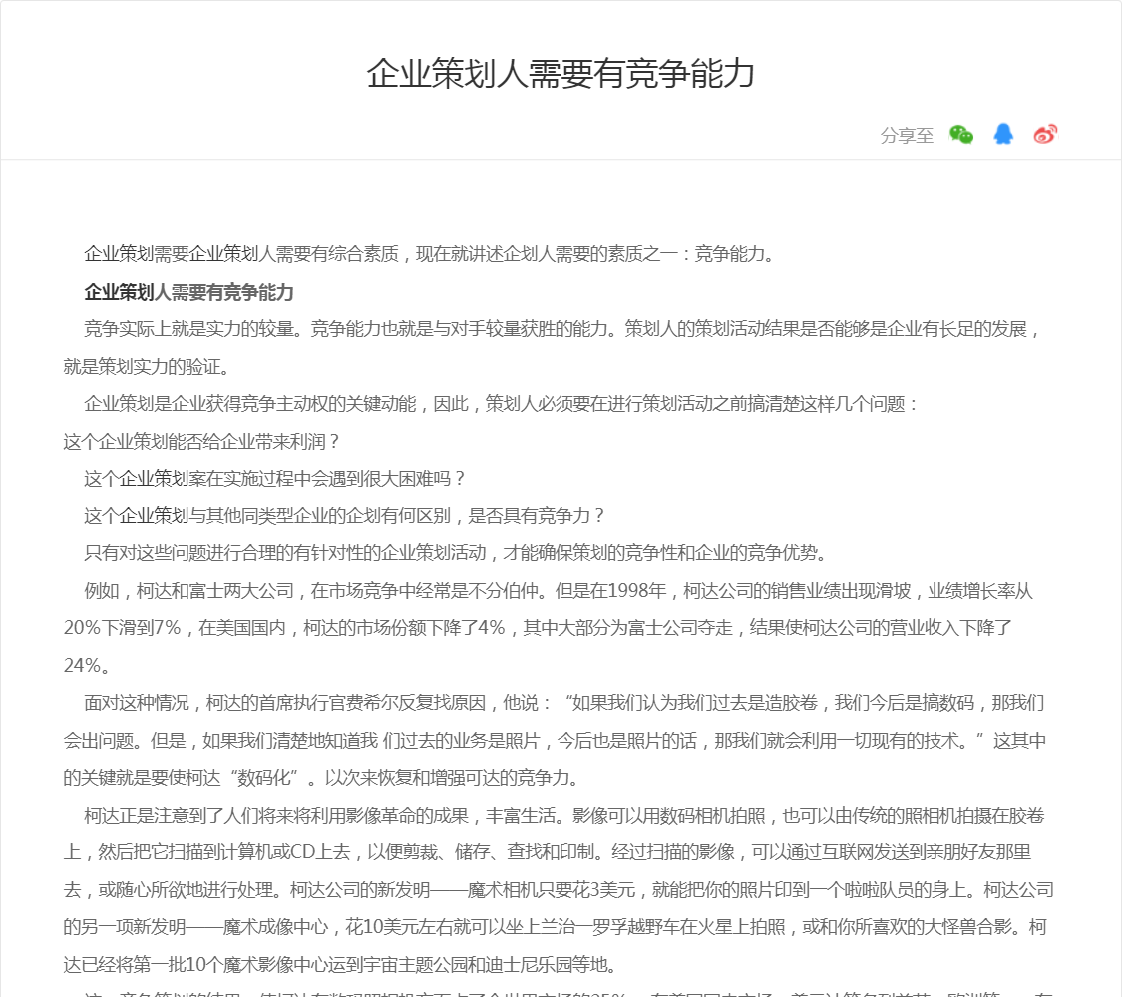Click the paragraph starting "企业策划是企业获得竞争主动权"
The width and height of the screenshot is (1122, 997).
[501, 404]
